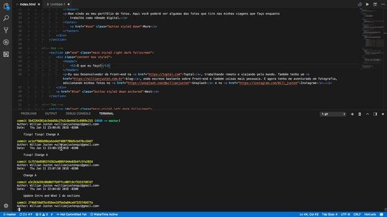Maximize the panel with the chevron up

[x=368, y=114]
